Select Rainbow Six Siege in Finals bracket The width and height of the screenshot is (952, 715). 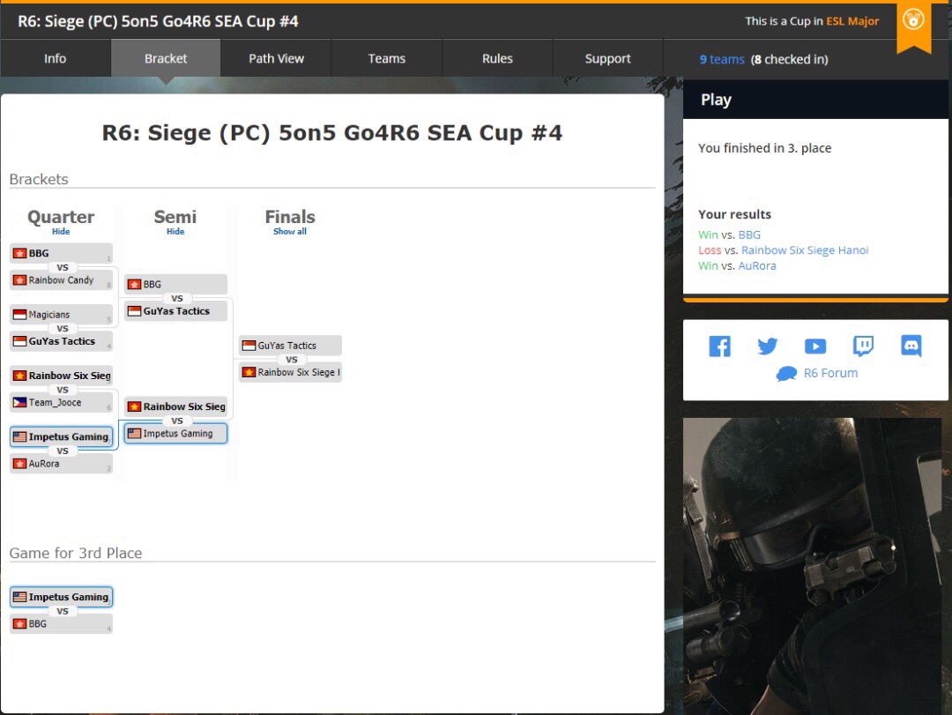[290, 372]
